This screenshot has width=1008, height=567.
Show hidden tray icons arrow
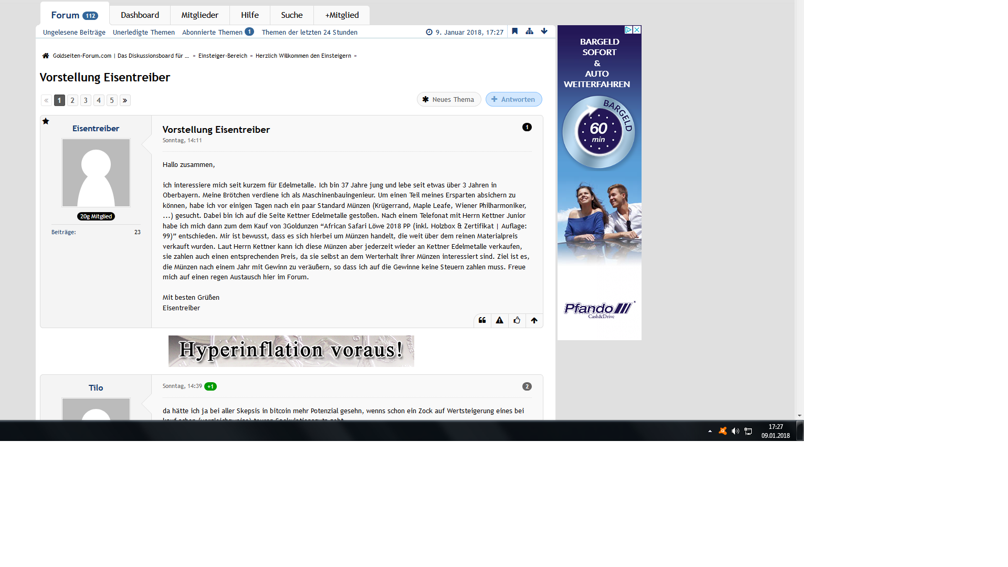(x=710, y=431)
